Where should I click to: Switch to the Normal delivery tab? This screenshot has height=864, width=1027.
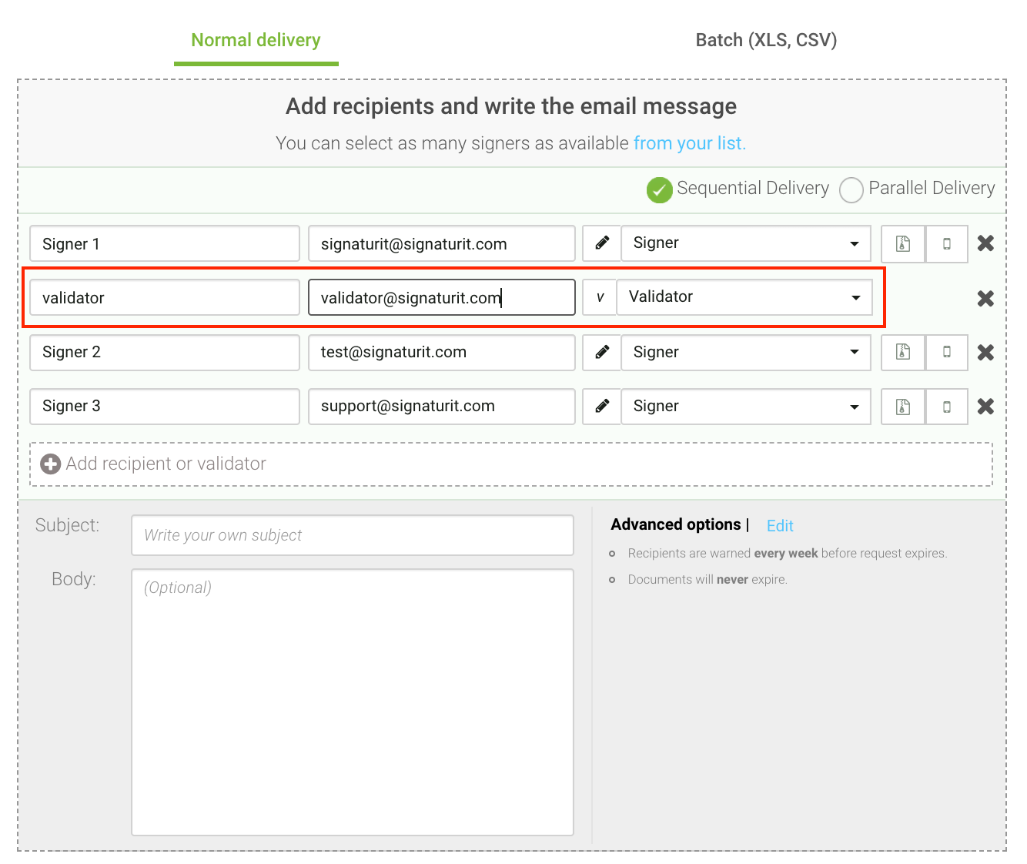click(256, 40)
